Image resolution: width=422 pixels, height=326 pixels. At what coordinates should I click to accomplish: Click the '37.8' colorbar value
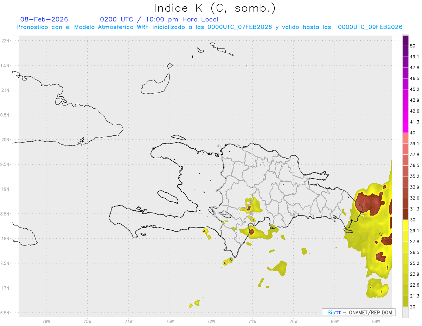[x=415, y=155]
